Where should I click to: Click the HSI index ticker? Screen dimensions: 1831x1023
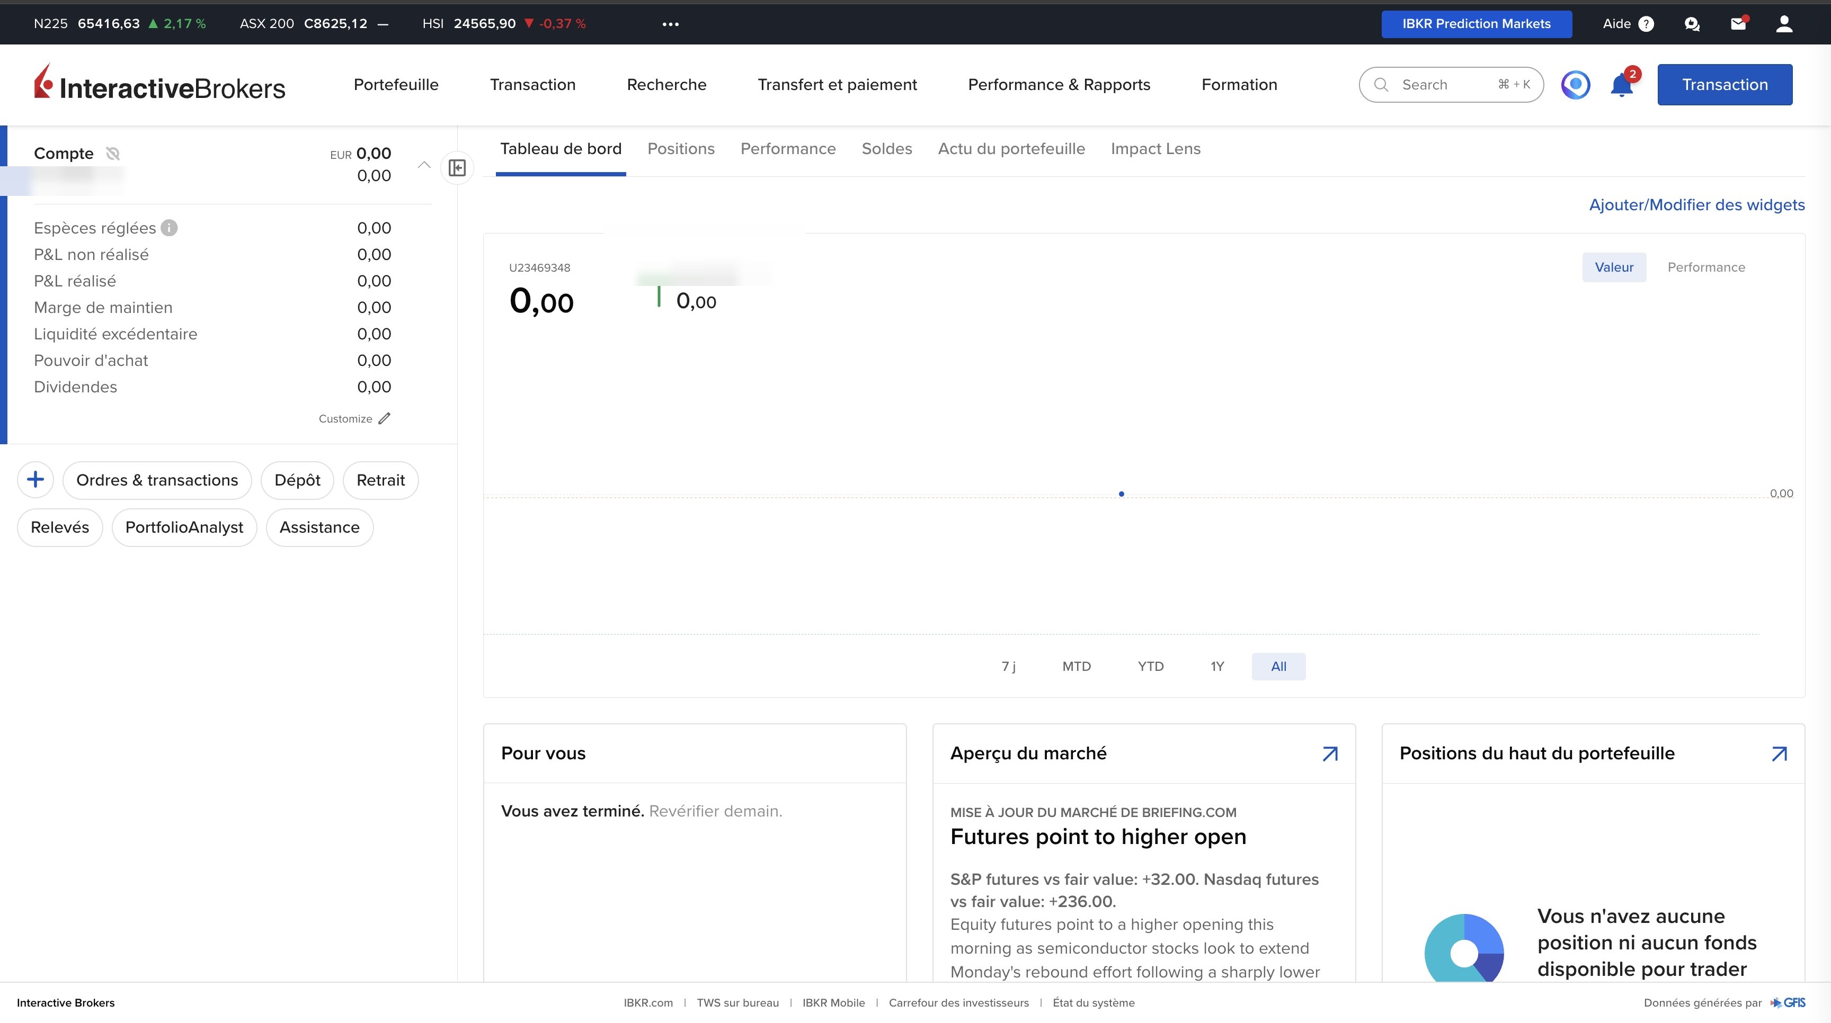click(x=504, y=24)
